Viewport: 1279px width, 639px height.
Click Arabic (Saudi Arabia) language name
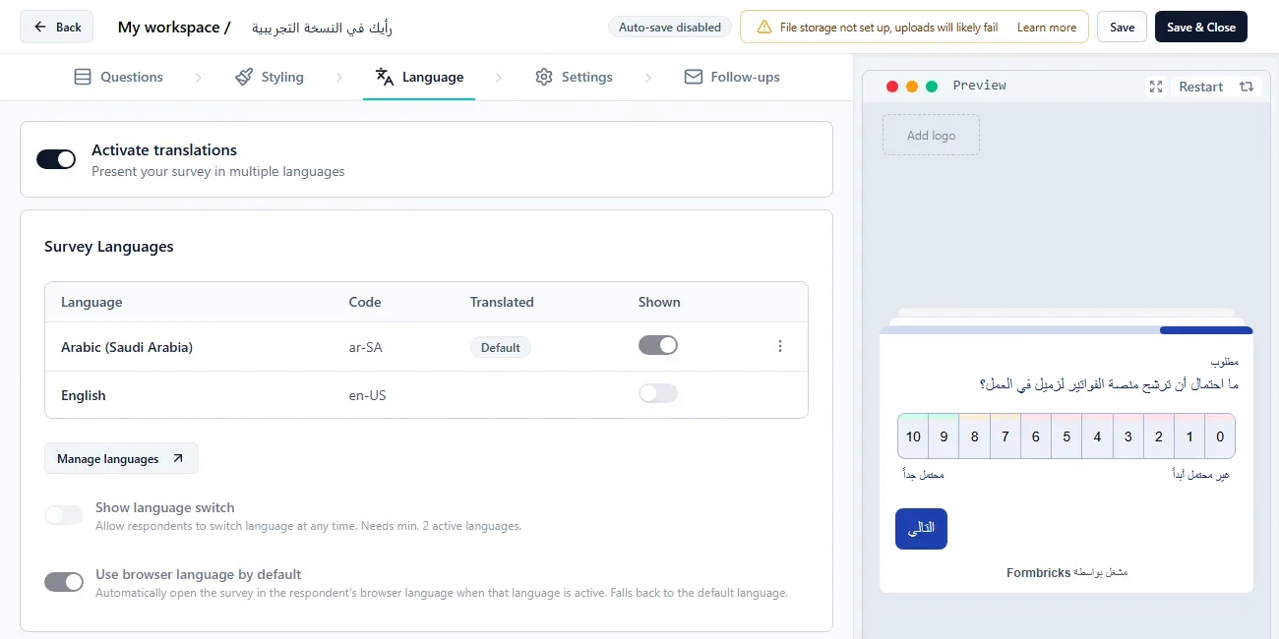pos(127,347)
